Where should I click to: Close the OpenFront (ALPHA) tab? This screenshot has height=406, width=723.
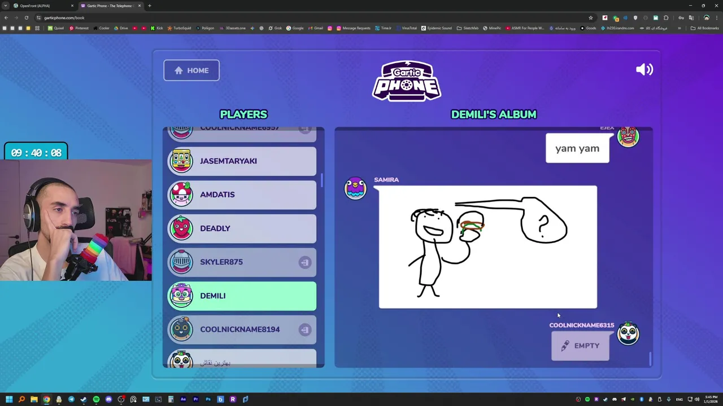72,6
